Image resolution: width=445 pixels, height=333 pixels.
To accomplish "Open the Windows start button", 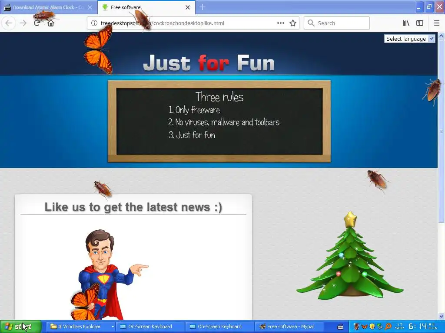I will coord(21,326).
